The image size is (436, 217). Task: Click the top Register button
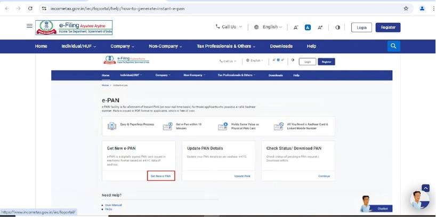pyautogui.click(x=388, y=28)
